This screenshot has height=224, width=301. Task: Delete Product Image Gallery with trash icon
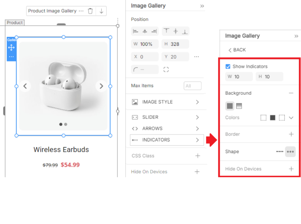coord(91,11)
